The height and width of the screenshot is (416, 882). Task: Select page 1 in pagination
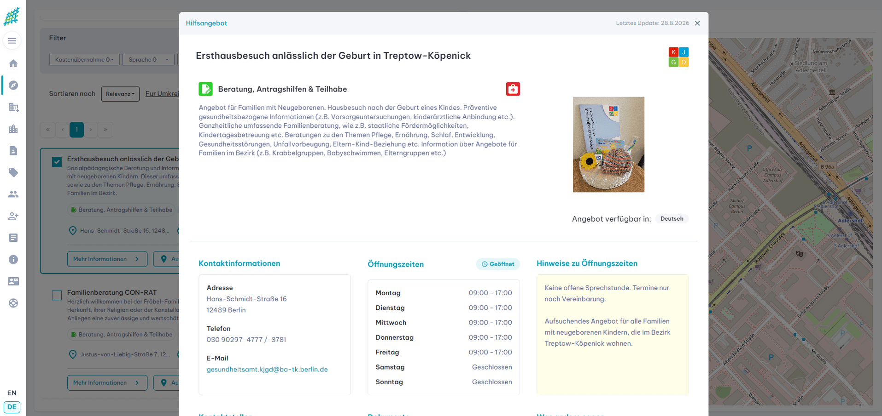tap(76, 130)
